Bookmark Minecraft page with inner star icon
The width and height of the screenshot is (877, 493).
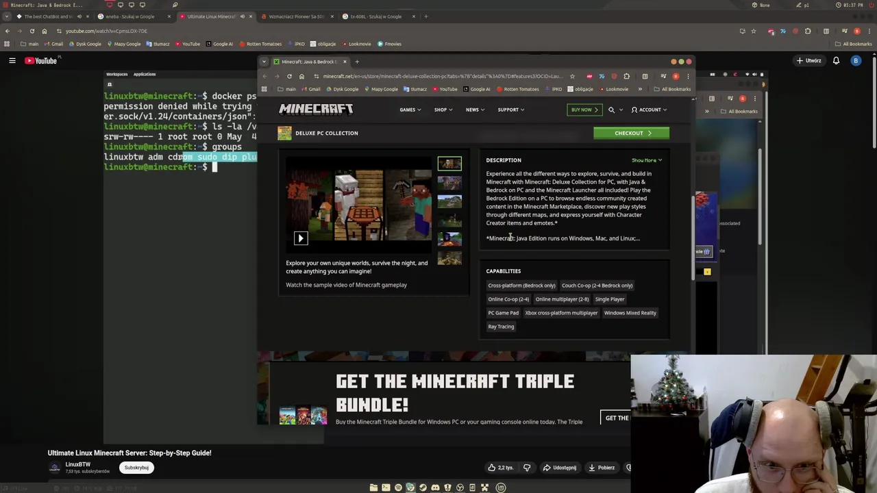tap(572, 76)
